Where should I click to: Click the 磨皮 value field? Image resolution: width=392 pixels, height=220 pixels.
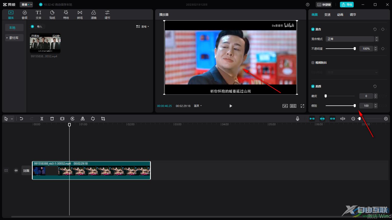[x=366, y=96]
